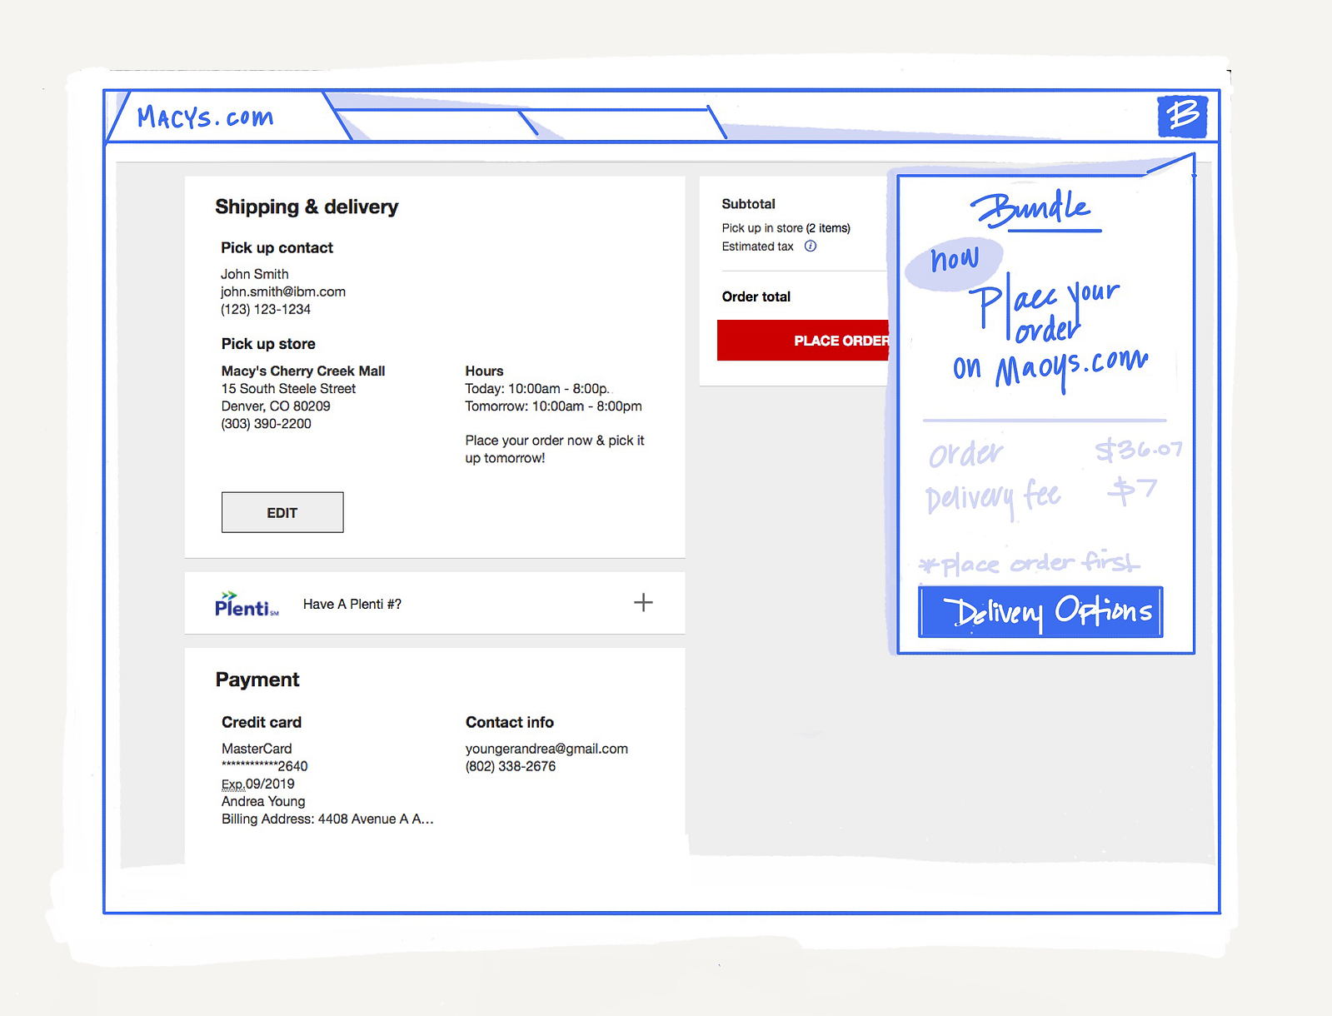The height and width of the screenshot is (1016, 1332).
Task: Click the 'Place order first' note
Action: pyautogui.click(x=1030, y=564)
